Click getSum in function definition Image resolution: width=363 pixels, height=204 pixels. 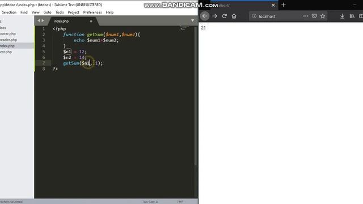click(x=95, y=35)
